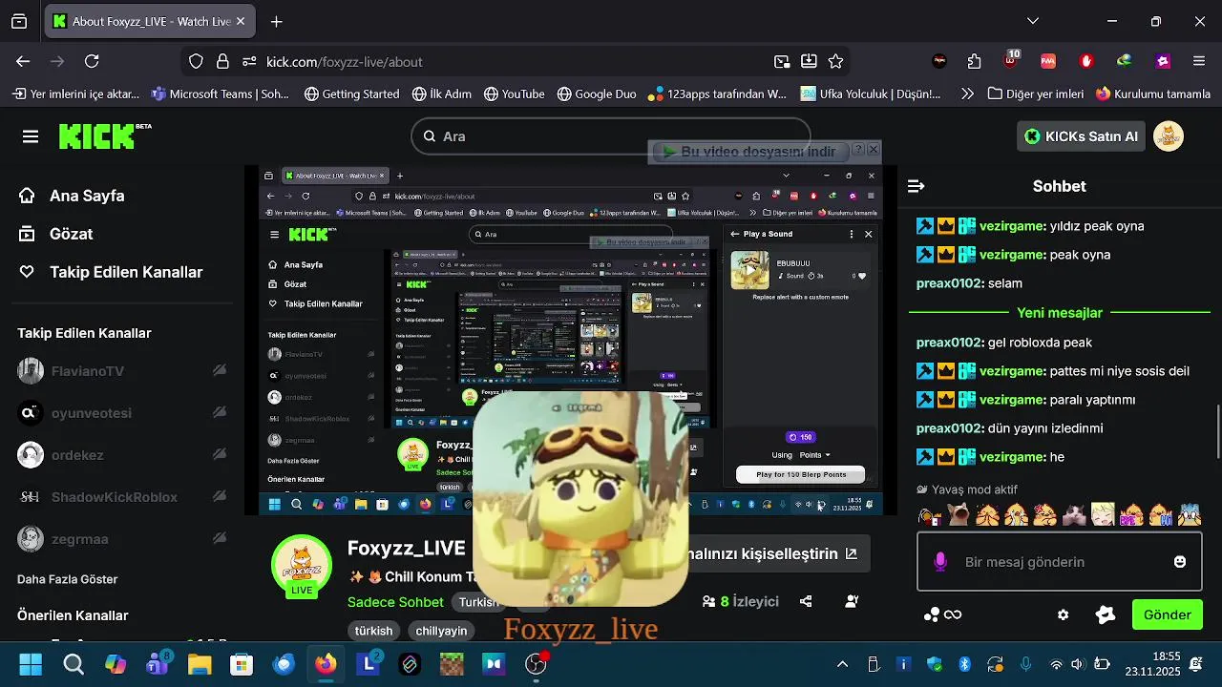Open a new browser tab

[x=276, y=21]
